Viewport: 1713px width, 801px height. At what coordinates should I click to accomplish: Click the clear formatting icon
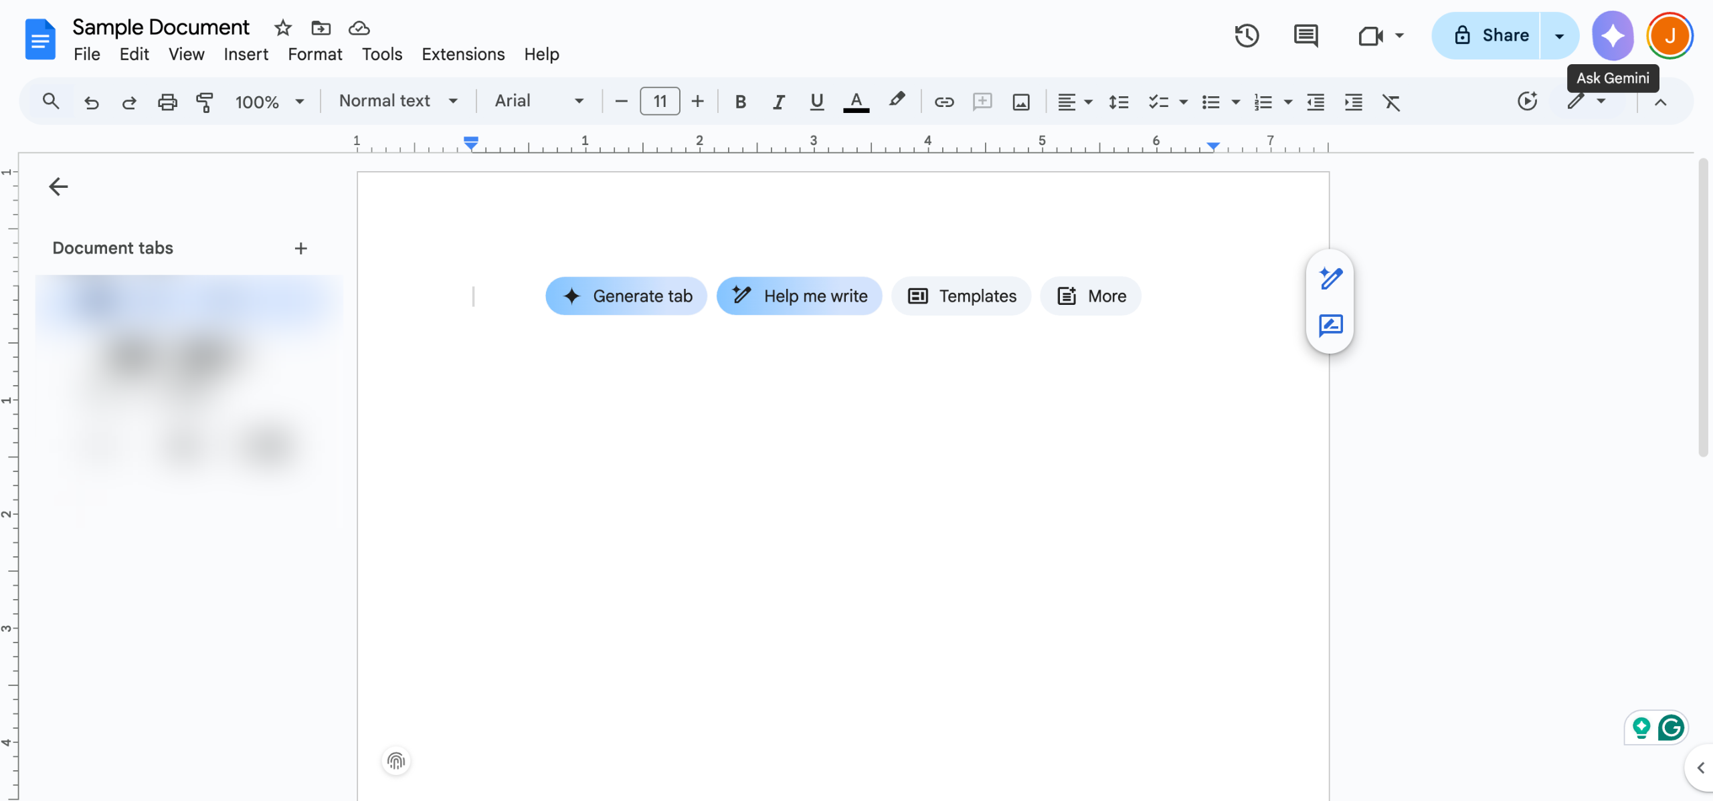click(x=1391, y=102)
